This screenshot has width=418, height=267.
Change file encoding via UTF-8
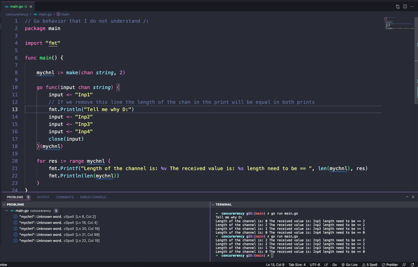tap(315, 265)
